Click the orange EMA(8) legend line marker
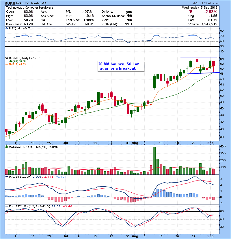Viewport: 231px width, 239px height. pos(7,65)
